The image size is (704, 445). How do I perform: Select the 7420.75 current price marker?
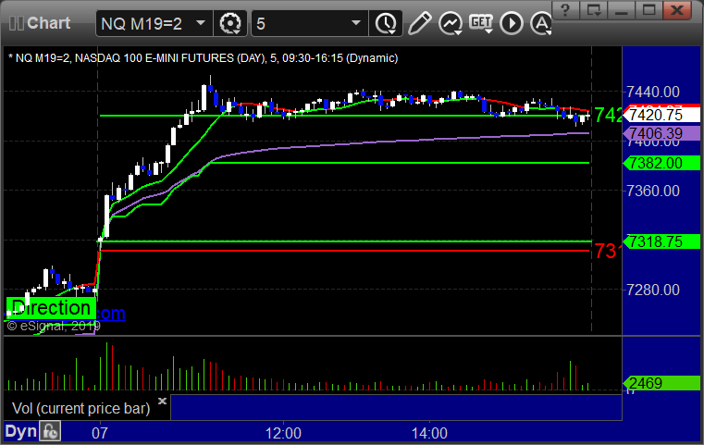[661, 115]
